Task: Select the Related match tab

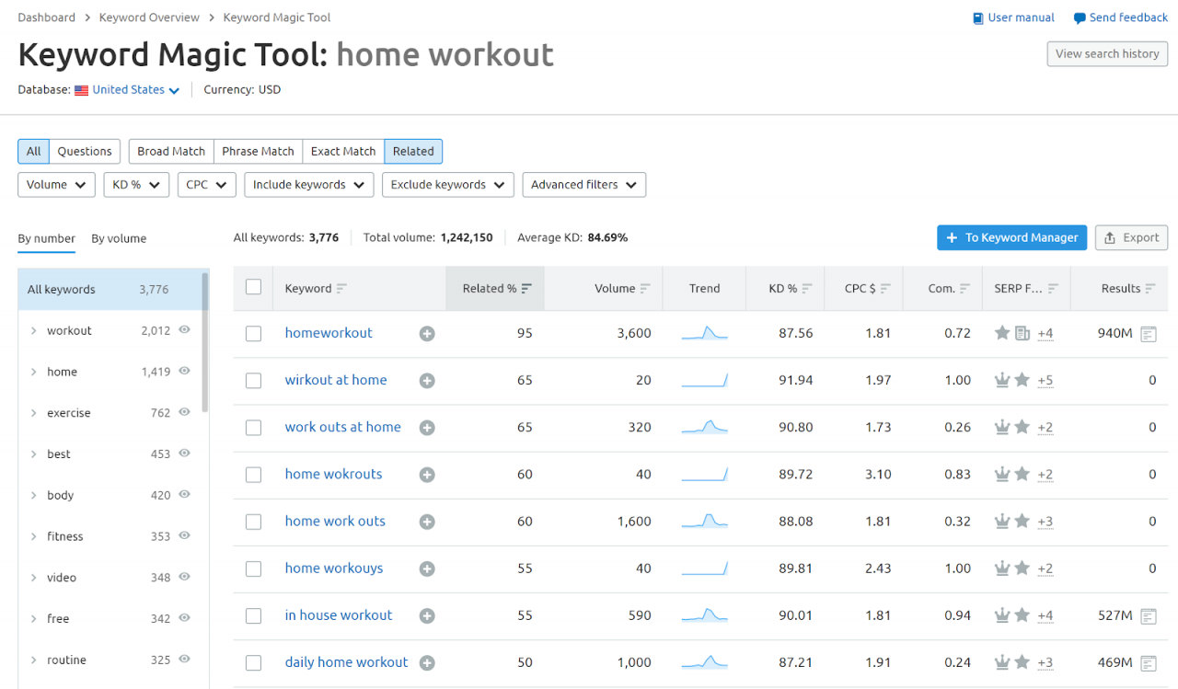Action: point(413,152)
